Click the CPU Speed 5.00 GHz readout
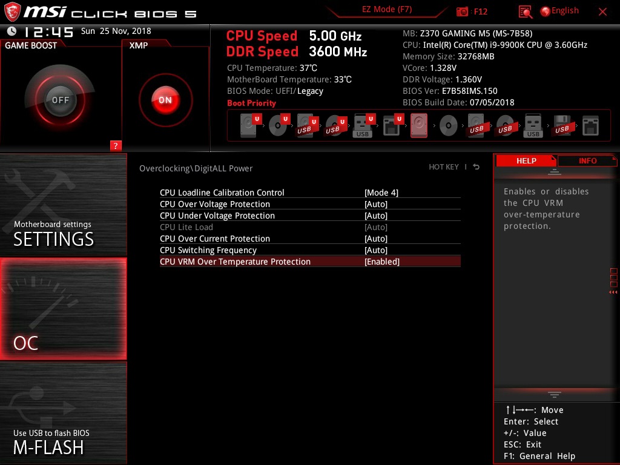Viewport: 620px width, 465px height. 294,36
